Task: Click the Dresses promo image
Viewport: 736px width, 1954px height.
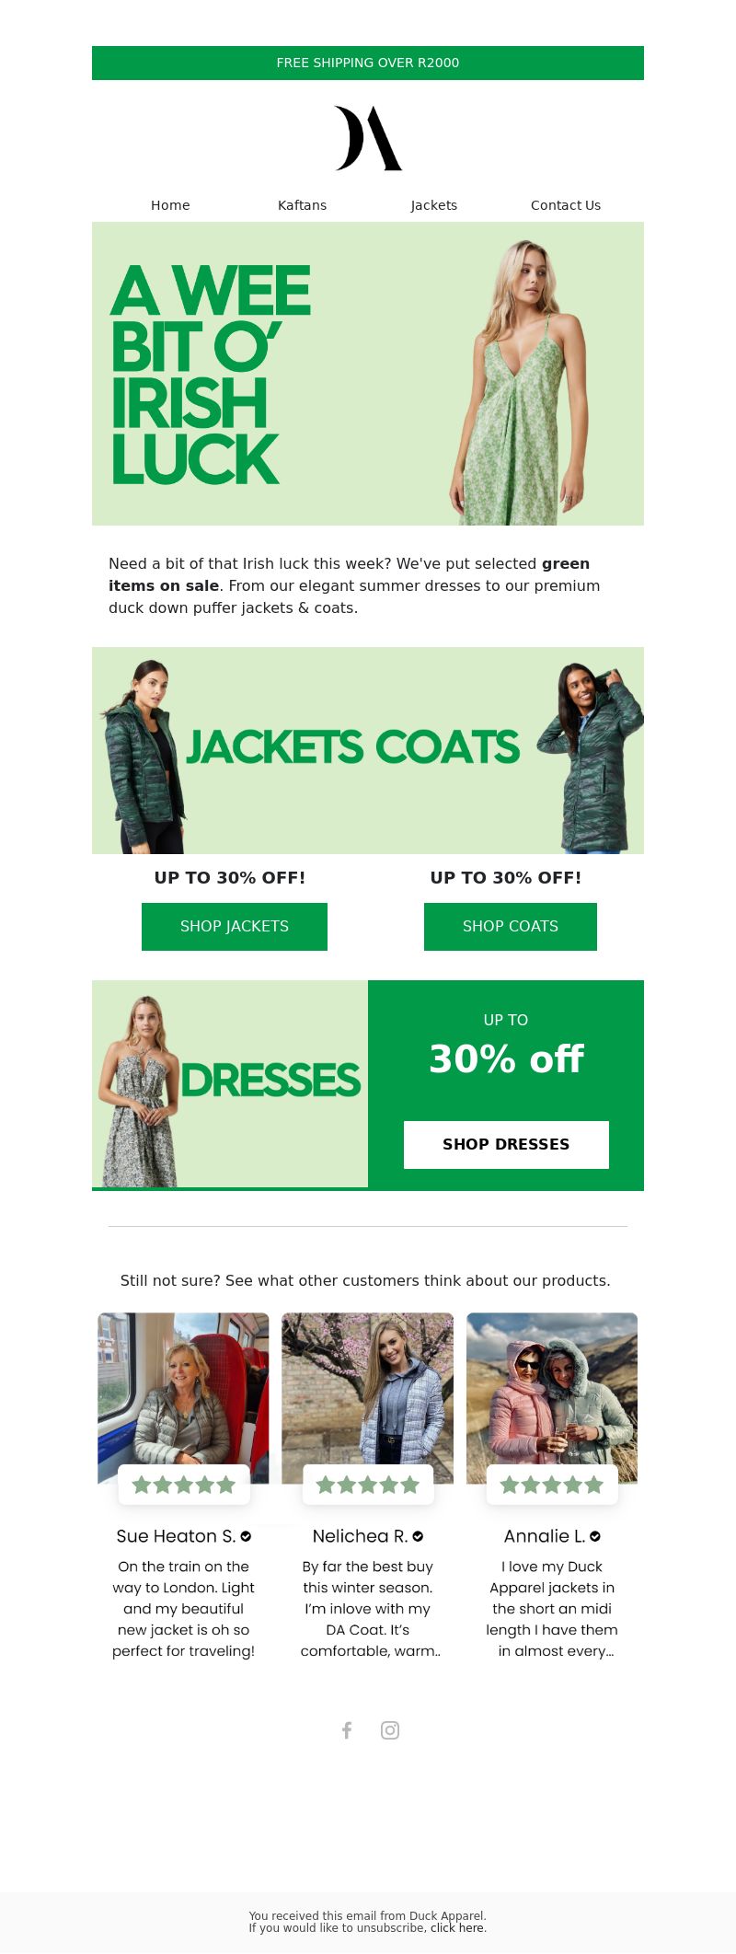Action: (x=230, y=1085)
